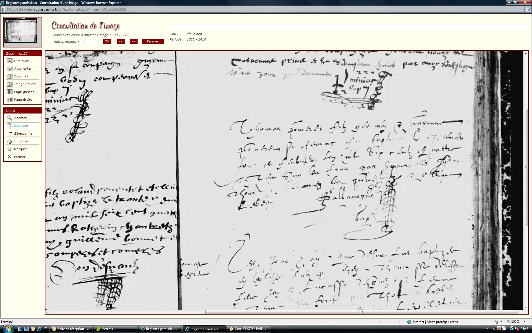The width and height of the screenshot is (532, 333).
Task: Click the red Fermer button in header
Action: 153,41
